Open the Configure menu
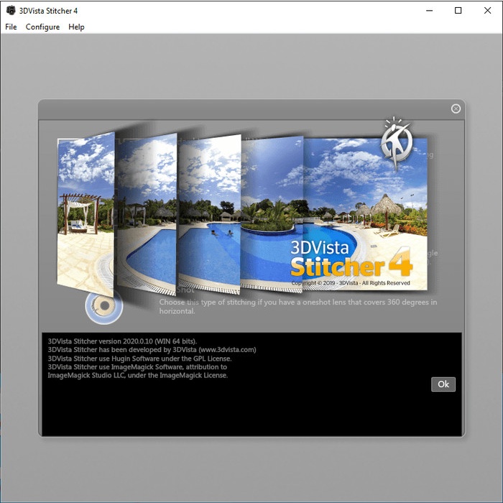503x503 pixels. click(42, 27)
